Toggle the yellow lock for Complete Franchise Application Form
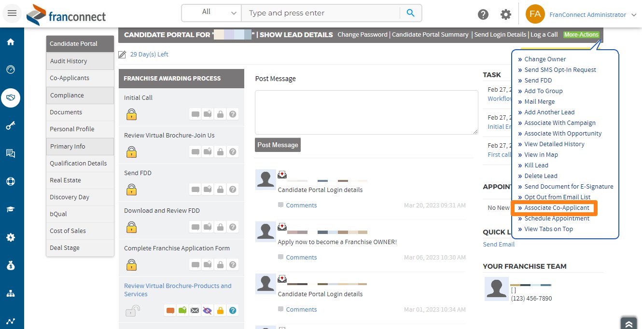642x329 pixels. click(131, 265)
